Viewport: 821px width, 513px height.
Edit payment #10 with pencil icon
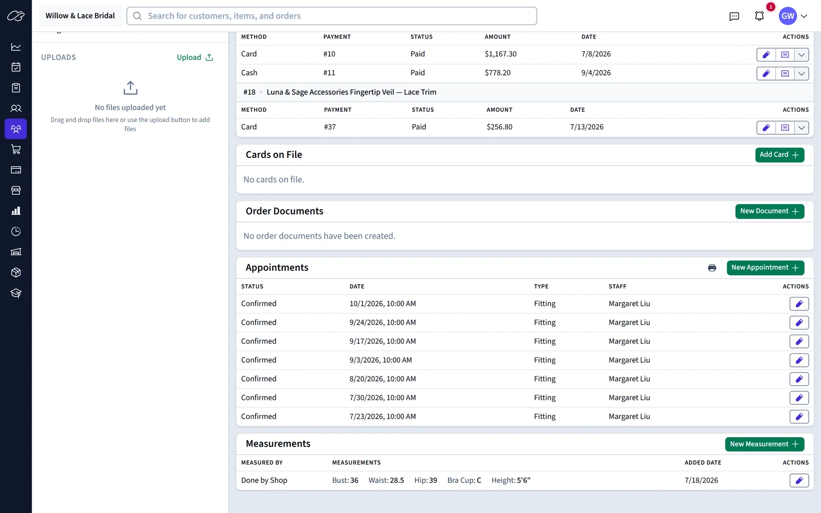click(766, 54)
